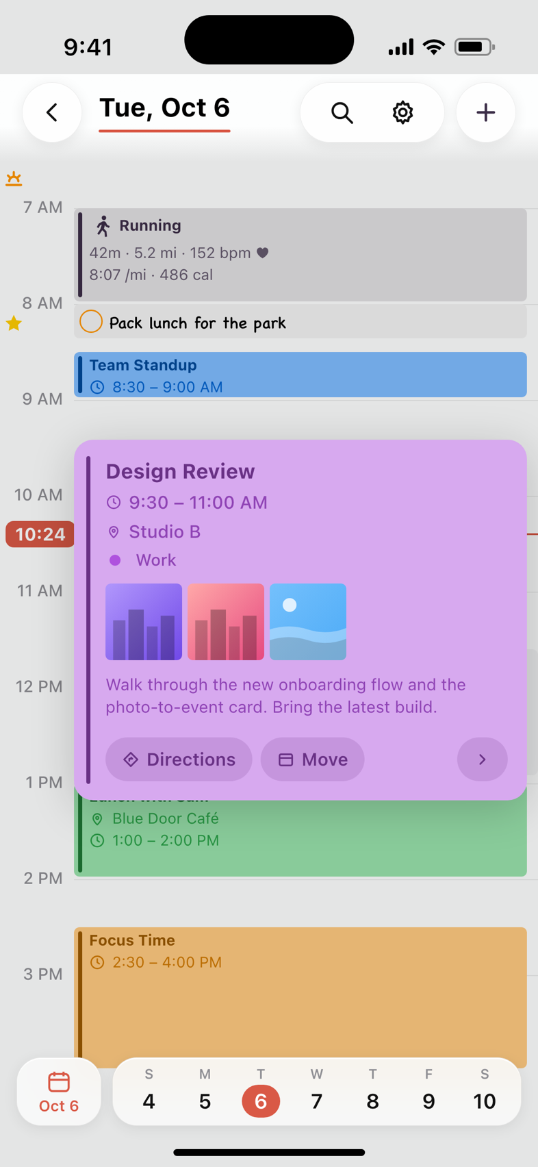Check off Pack lunch for the park

(91, 321)
